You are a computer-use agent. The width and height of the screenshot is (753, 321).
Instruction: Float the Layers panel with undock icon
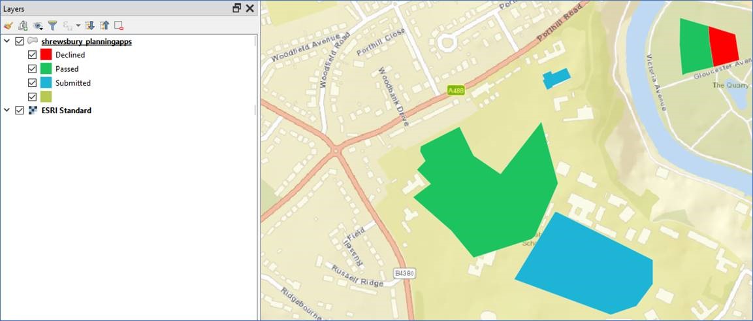[x=237, y=8]
